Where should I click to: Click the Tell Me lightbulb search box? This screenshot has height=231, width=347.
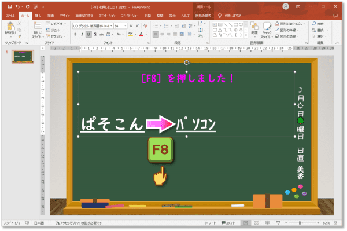pos(230,16)
